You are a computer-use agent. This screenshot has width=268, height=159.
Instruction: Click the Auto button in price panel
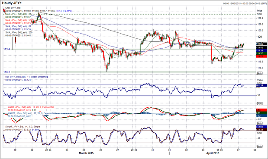click(260, 73)
